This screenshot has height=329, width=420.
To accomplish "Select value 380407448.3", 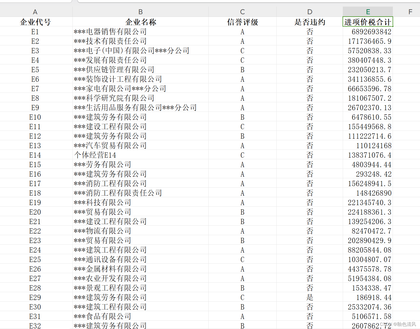I will [368, 60].
